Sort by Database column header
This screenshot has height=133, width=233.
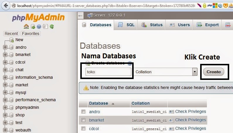(x=98, y=103)
